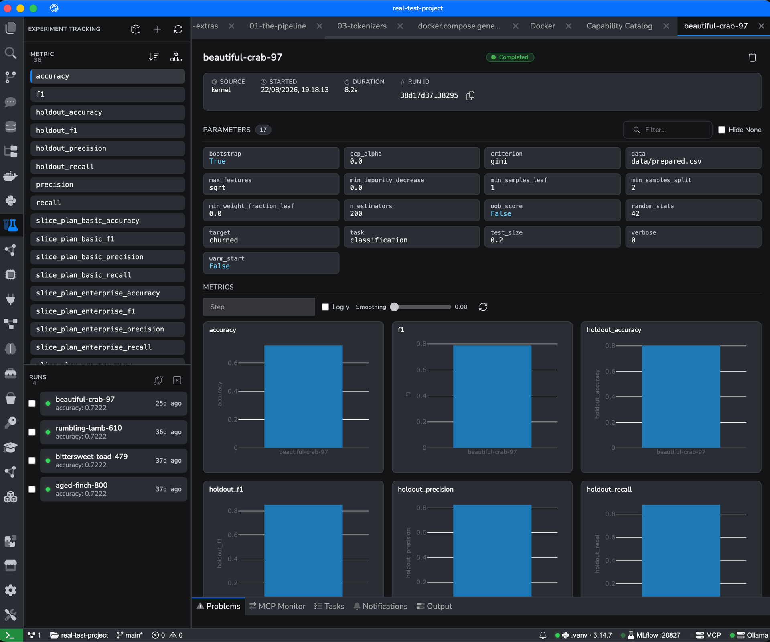Viewport: 770px width, 642px height.
Task: Open the Explorer files icon in sidebar
Action: 11,28
